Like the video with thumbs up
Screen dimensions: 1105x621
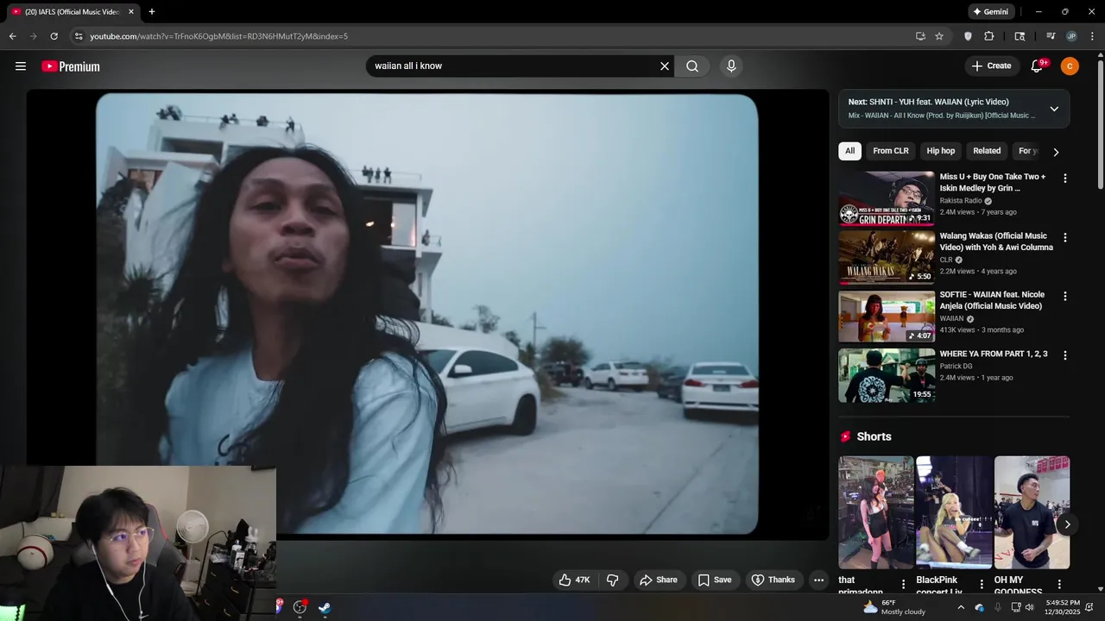point(573,580)
